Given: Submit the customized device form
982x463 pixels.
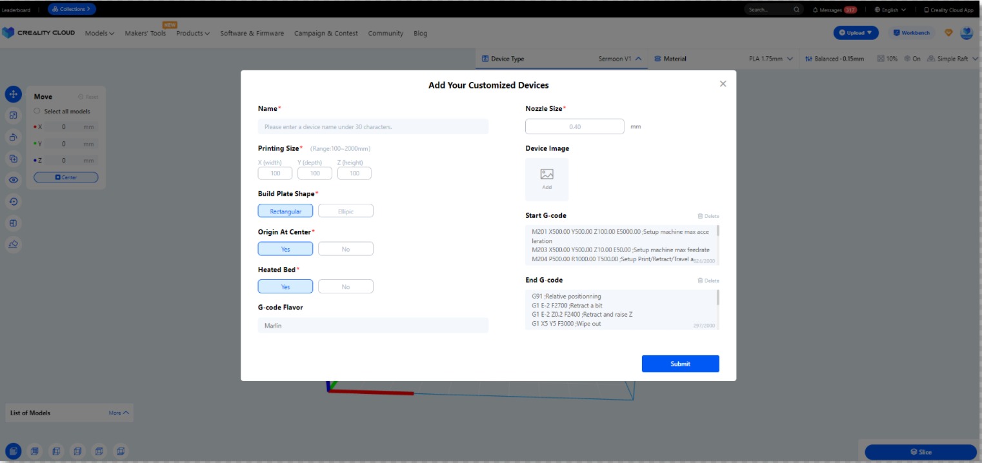Looking at the screenshot, I should click(680, 364).
